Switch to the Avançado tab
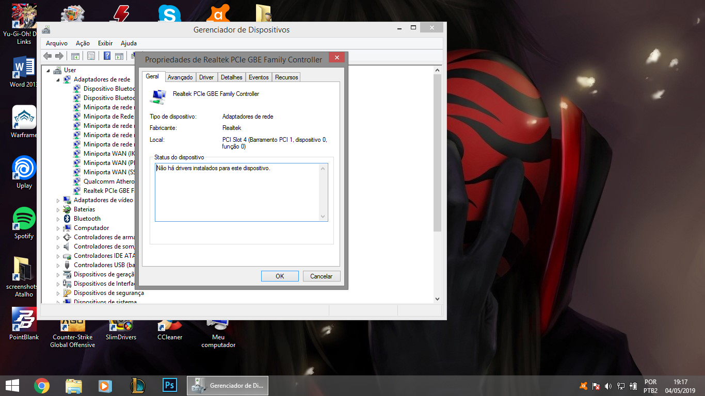Viewport: 705px width, 396px height. (180, 77)
